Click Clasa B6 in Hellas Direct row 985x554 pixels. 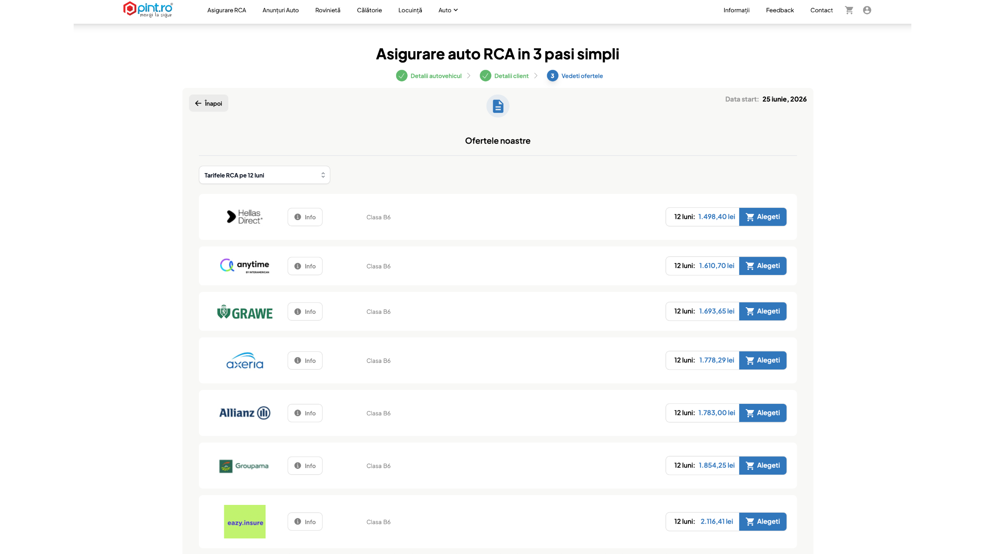pos(379,217)
